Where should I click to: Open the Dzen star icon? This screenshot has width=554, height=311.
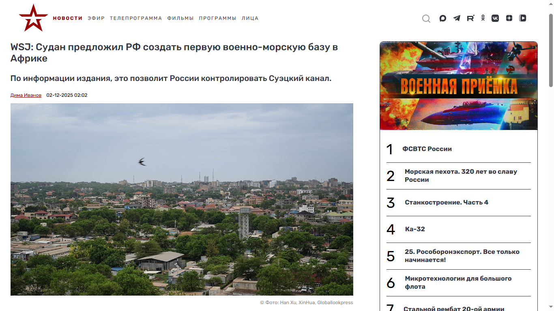pyautogui.click(x=509, y=18)
